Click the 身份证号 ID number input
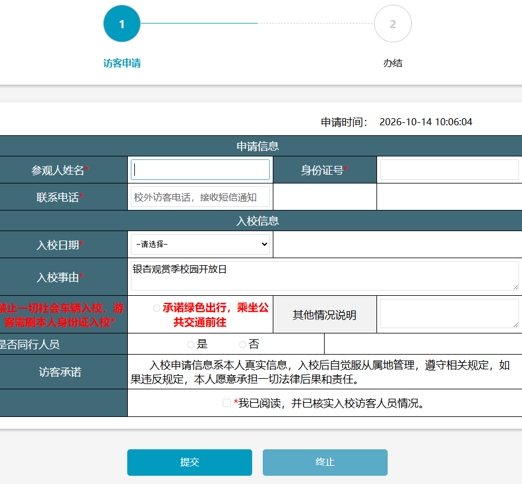The height and width of the screenshot is (484, 522). [x=450, y=170]
